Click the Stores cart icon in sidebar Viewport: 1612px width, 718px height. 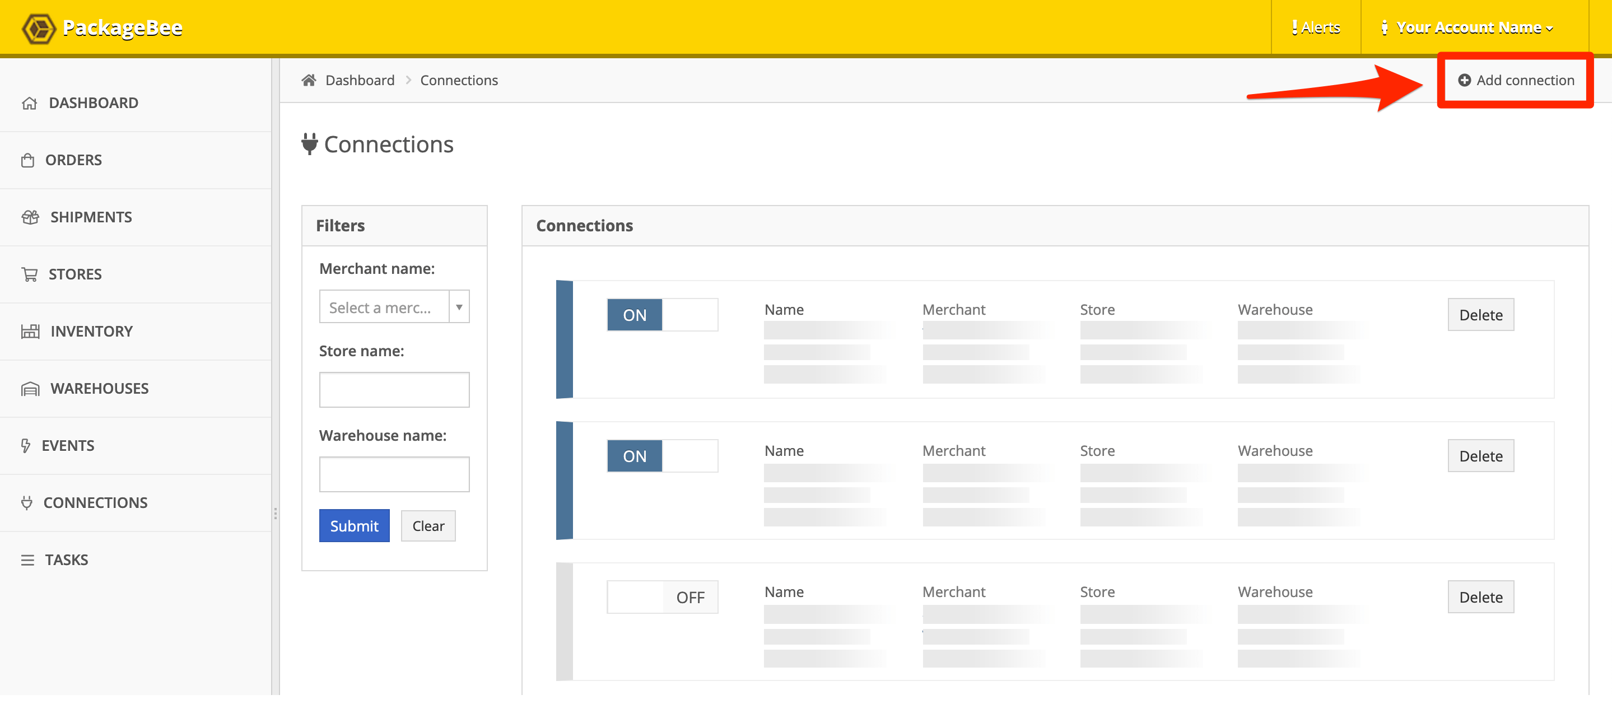pyautogui.click(x=30, y=274)
